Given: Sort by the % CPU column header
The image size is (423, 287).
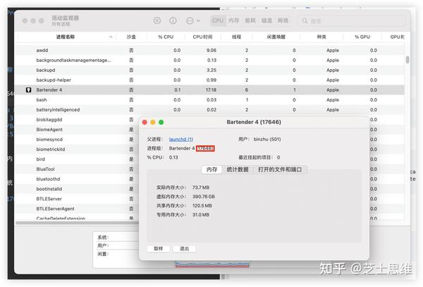Looking at the screenshot, I should point(166,37).
